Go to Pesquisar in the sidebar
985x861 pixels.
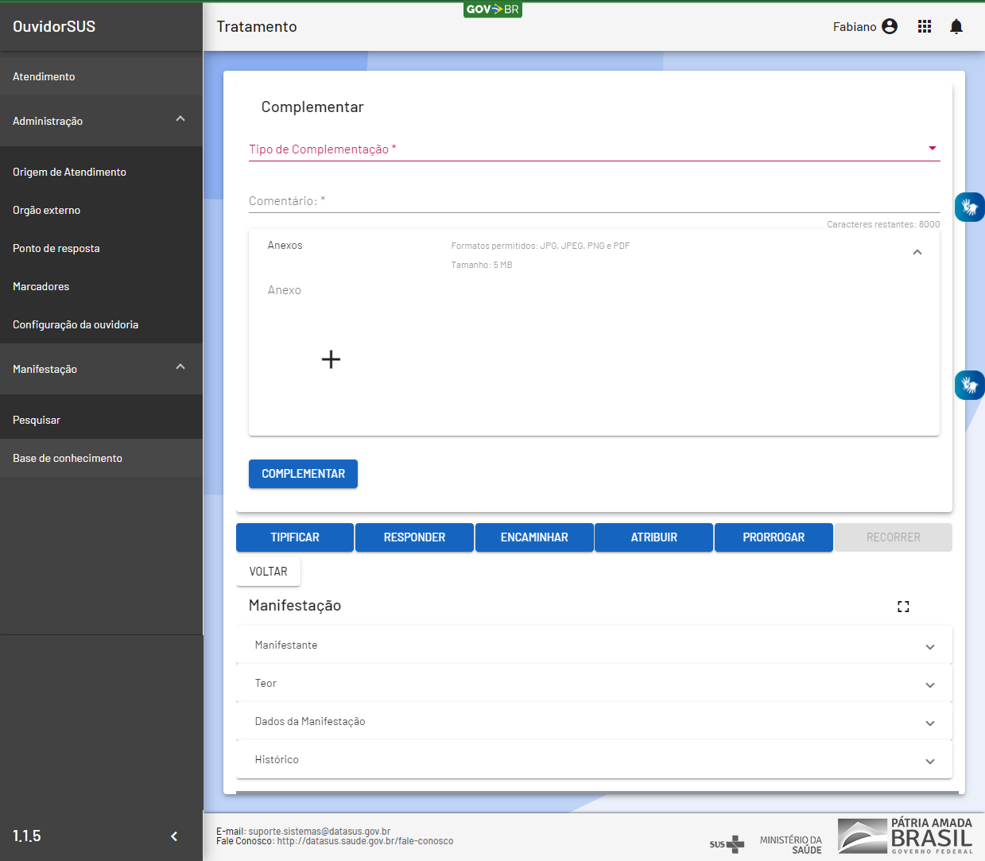(x=37, y=420)
